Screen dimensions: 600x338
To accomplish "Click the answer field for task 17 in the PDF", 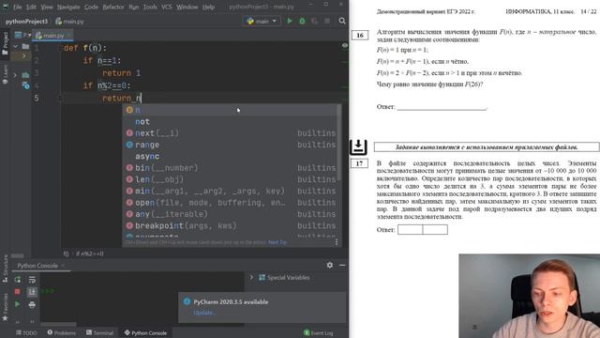I will [423, 229].
